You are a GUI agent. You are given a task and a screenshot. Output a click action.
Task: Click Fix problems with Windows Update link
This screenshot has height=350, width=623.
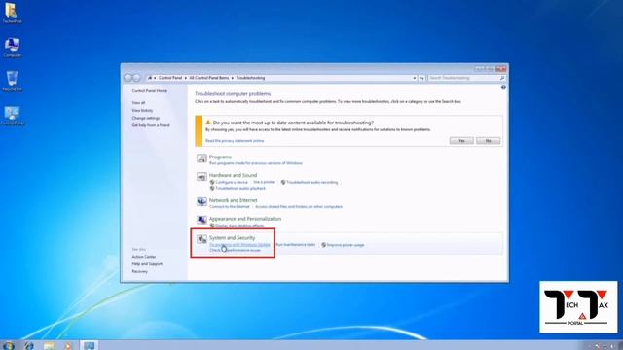(x=239, y=245)
